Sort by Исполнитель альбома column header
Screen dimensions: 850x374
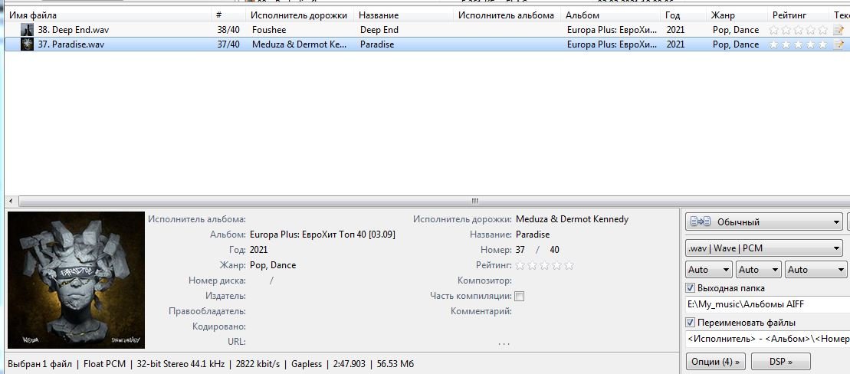click(x=507, y=15)
